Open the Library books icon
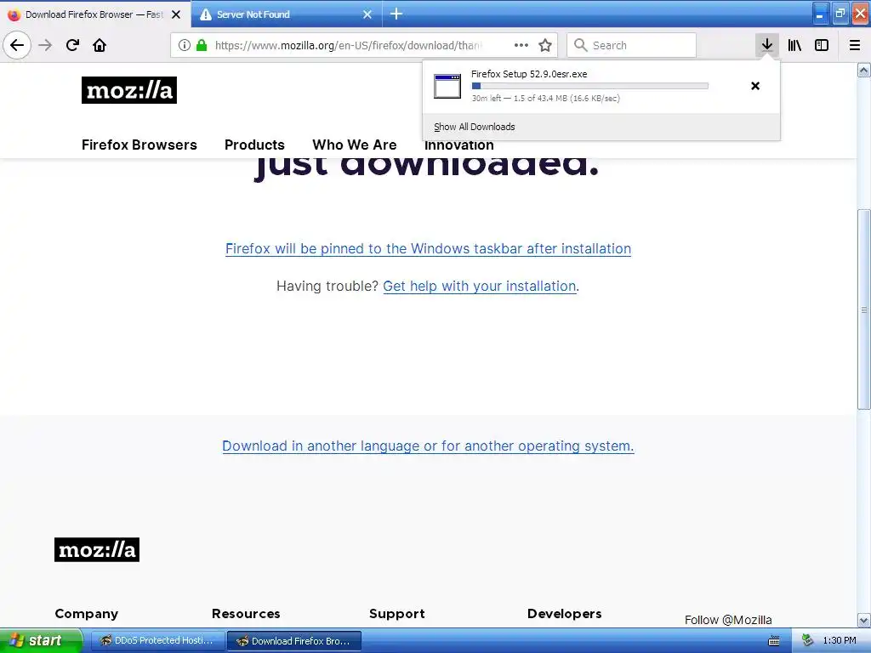 (x=794, y=45)
